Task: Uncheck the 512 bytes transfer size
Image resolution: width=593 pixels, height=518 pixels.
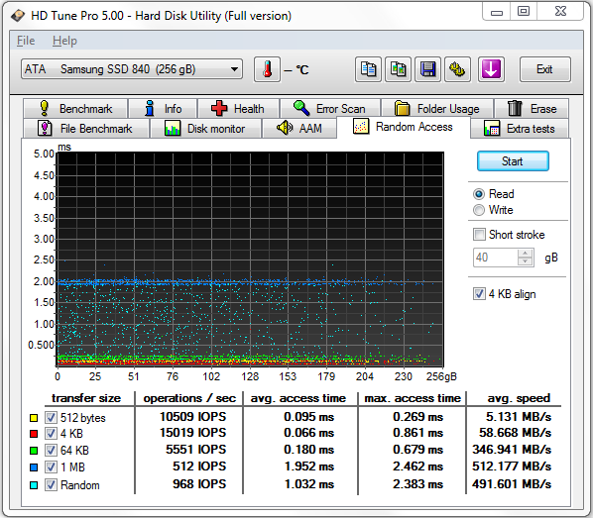Action: click(51, 418)
